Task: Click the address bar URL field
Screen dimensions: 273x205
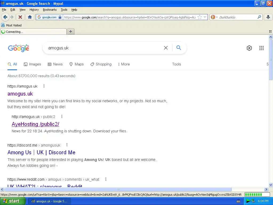Action: (x=130, y=17)
